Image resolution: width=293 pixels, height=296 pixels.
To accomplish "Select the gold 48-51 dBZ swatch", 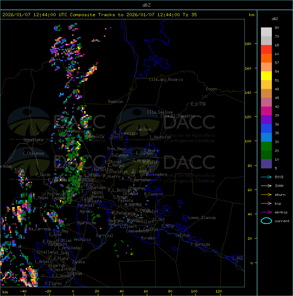I will tap(266, 85).
